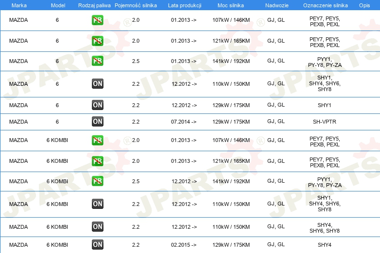Click the Lata produkcji column header
This screenshot has width=380, height=253.
(x=185, y=5)
